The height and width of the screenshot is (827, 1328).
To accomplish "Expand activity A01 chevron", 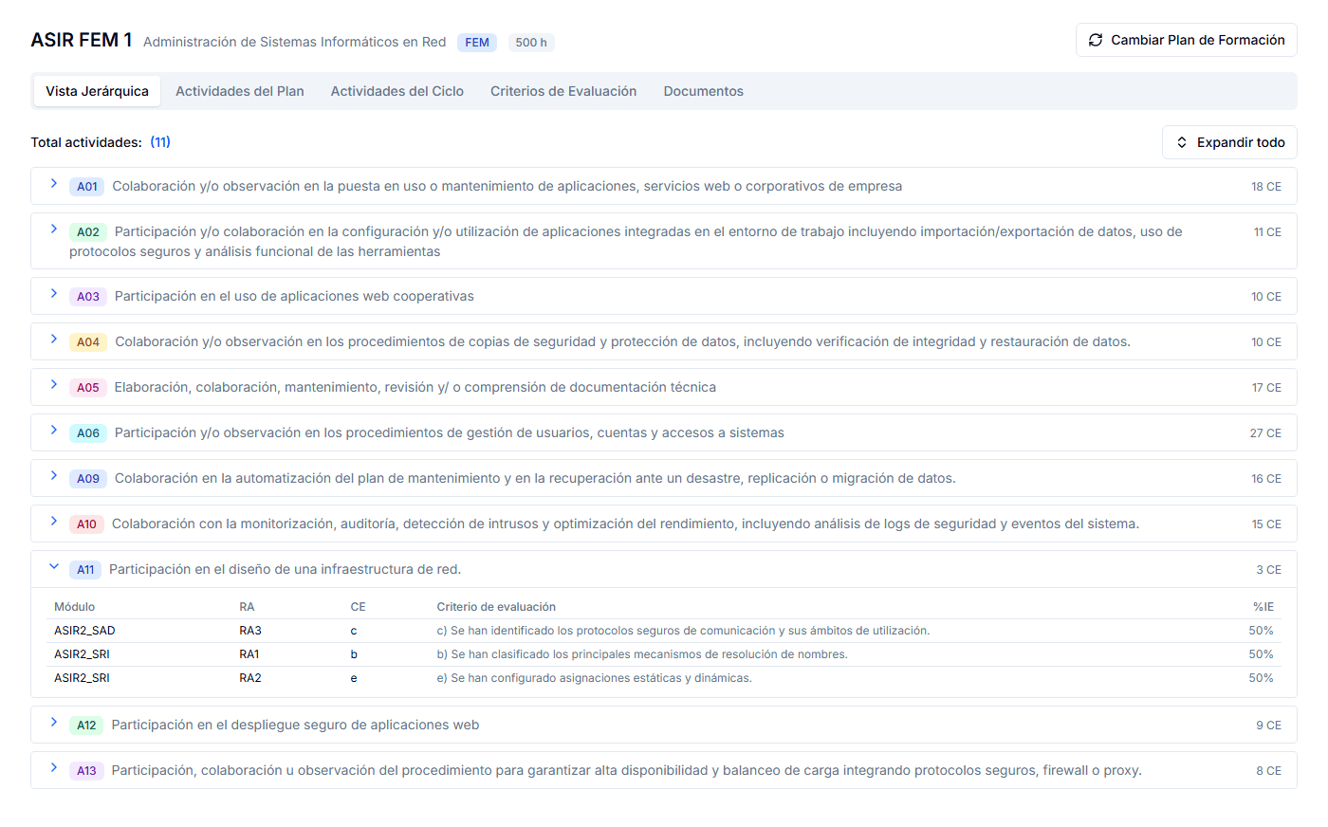I will coord(54,183).
